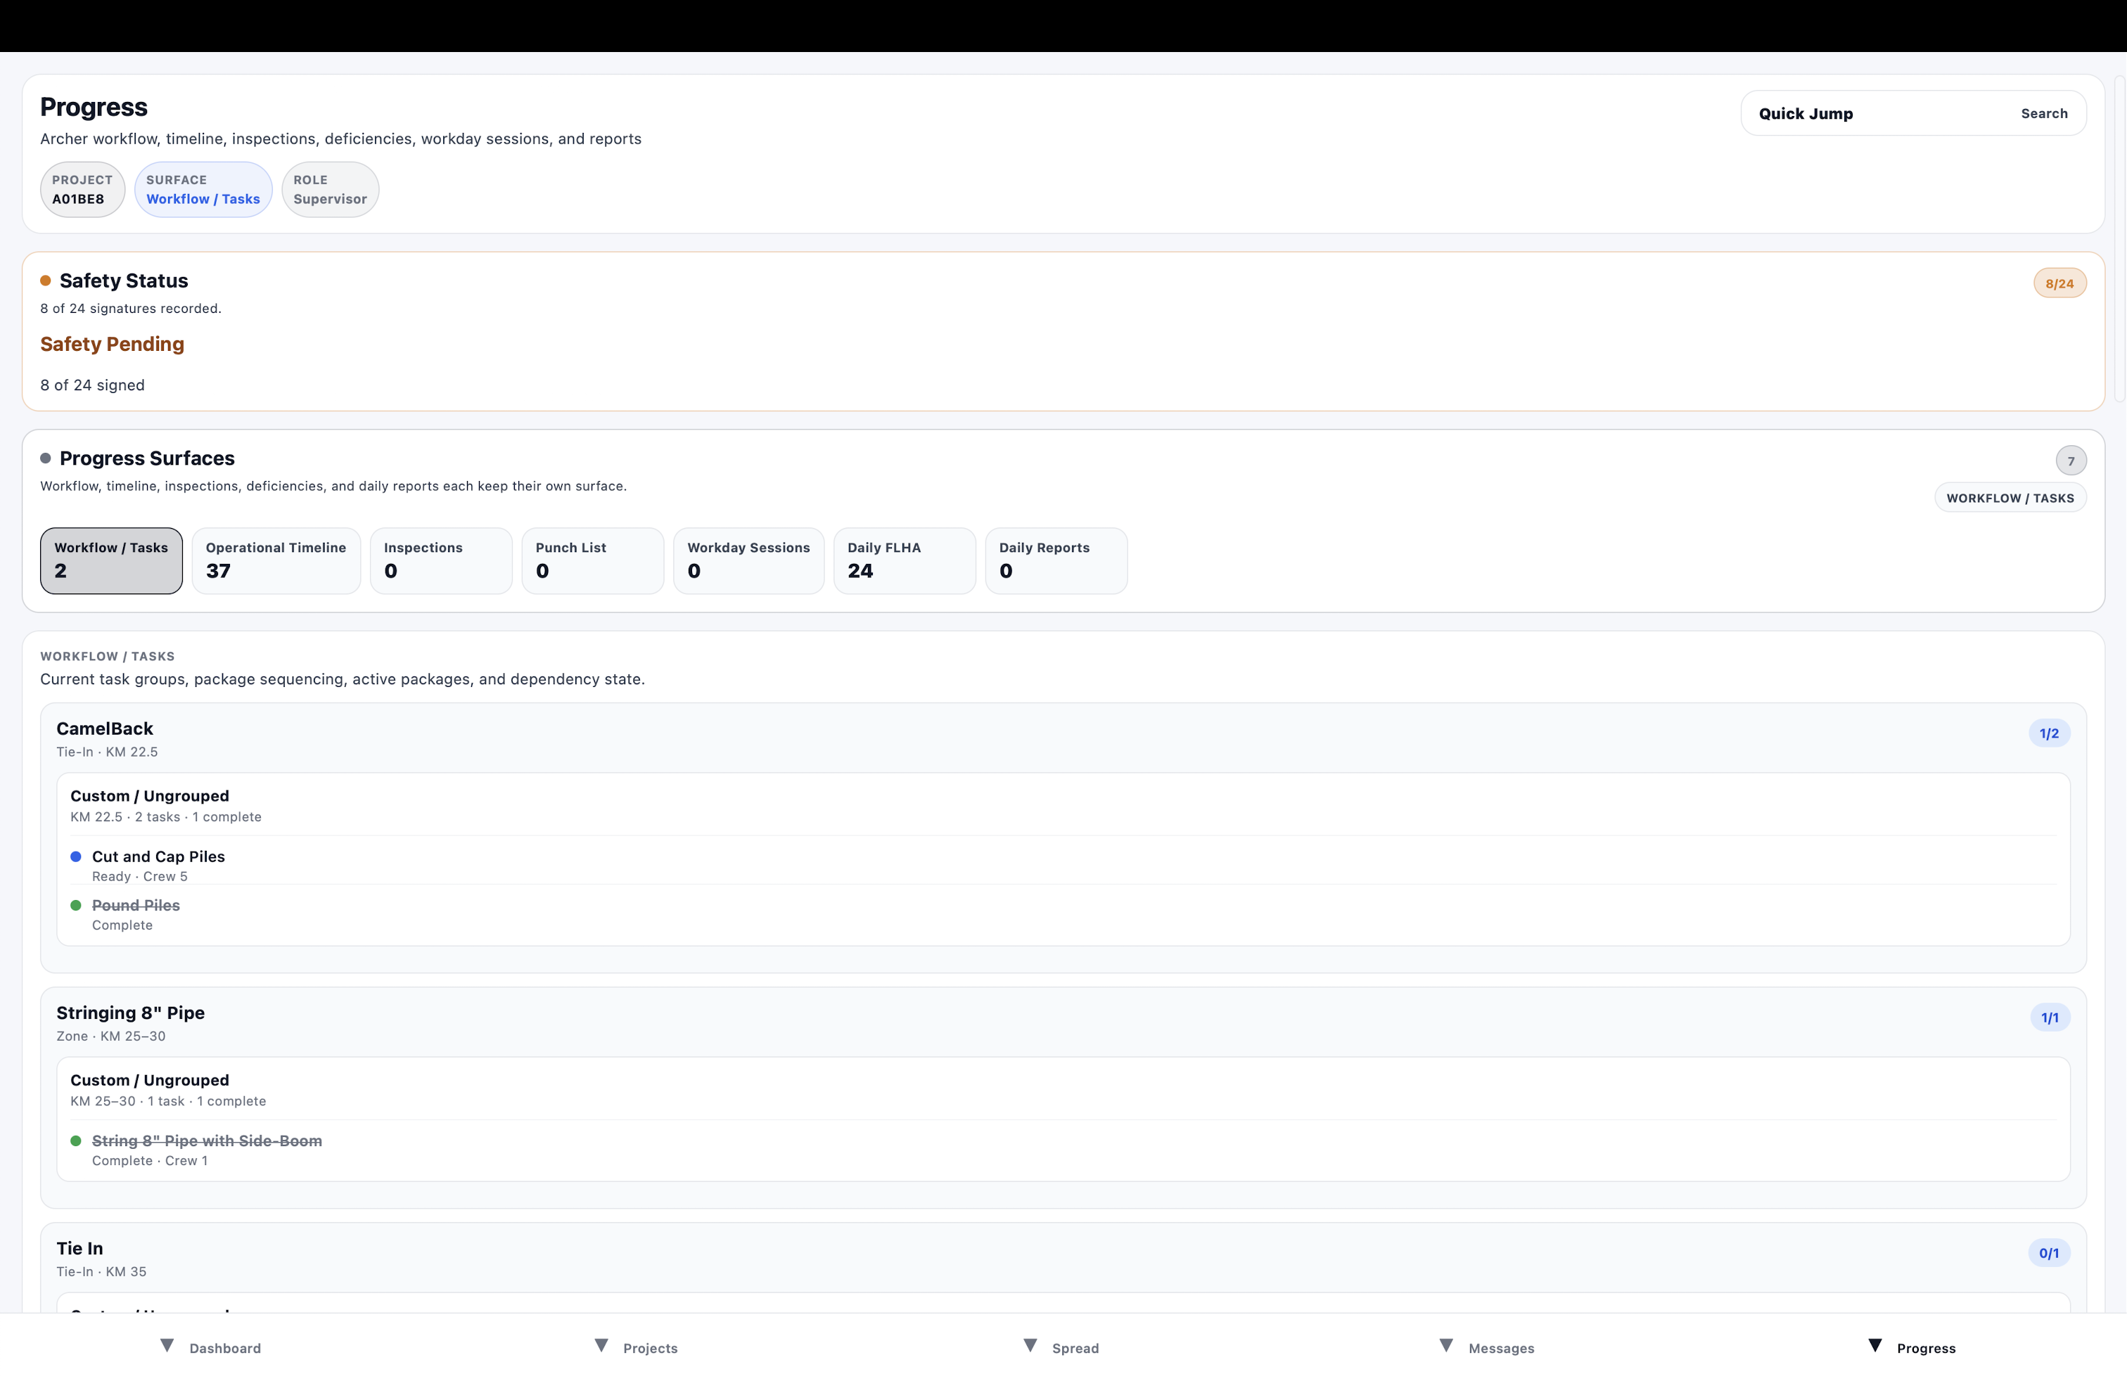Select the Workflow / Tasks surface card

(x=111, y=560)
